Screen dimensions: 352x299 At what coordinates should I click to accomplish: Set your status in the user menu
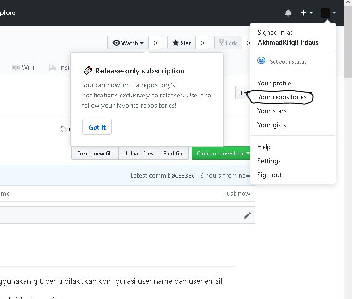[x=288, y=62]
